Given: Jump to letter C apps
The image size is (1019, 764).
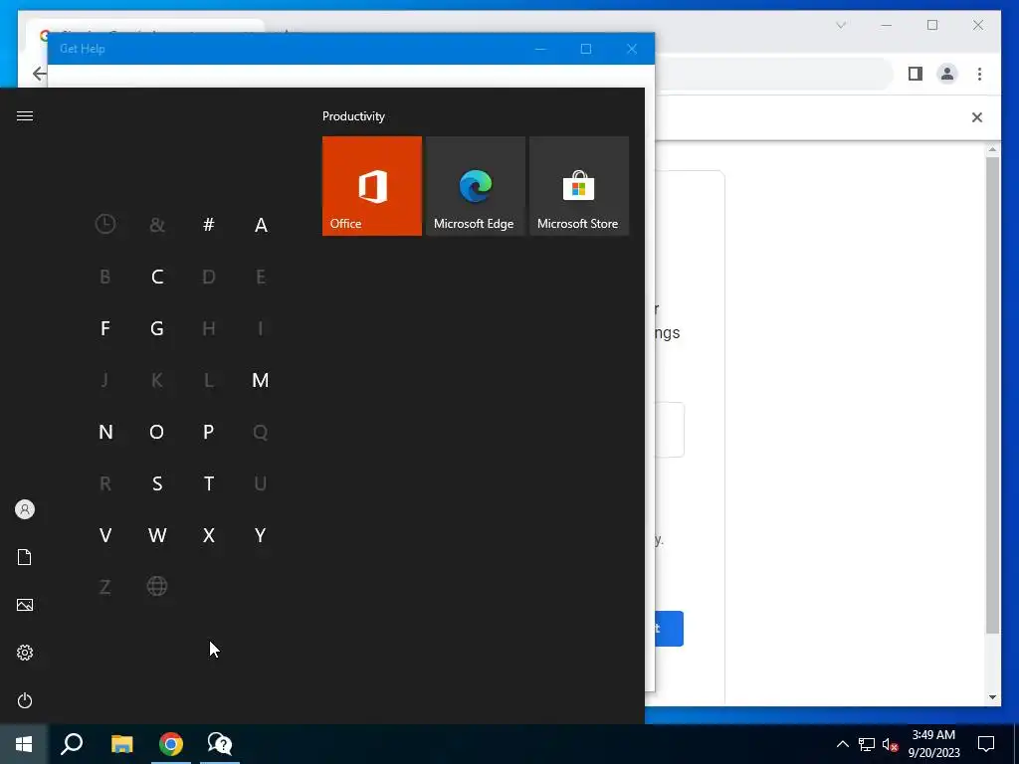Looking at the screenshot, I should pyautogui.click(x=156, y=277).
